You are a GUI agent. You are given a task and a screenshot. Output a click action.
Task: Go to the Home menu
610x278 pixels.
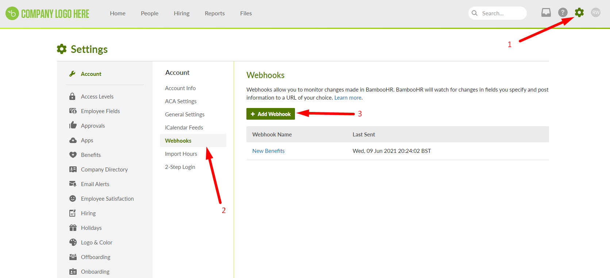118,13
